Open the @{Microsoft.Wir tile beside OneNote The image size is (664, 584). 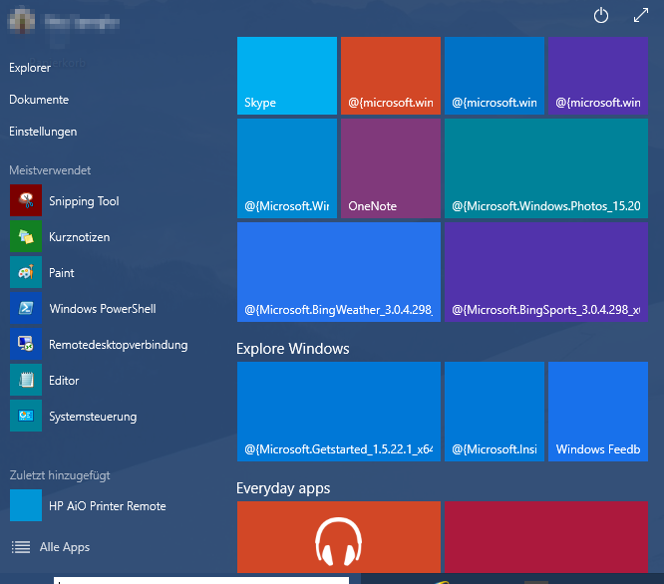(287, 168)
